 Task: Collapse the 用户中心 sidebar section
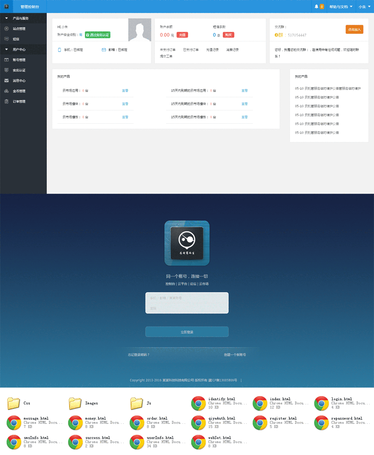tap(7, 49)
